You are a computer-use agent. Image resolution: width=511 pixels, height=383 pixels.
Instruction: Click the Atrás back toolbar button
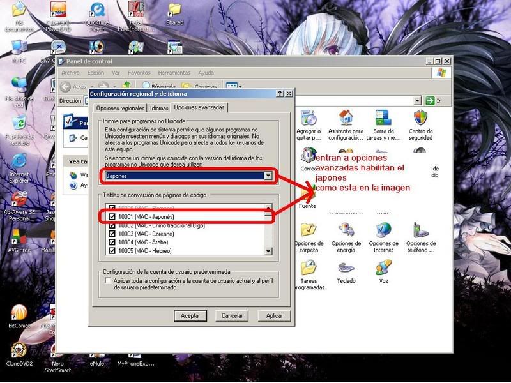click(74, 86)
